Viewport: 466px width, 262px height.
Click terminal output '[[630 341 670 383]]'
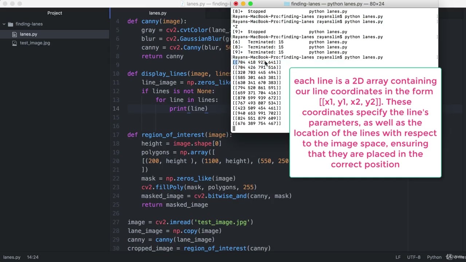tap(257, 83)
